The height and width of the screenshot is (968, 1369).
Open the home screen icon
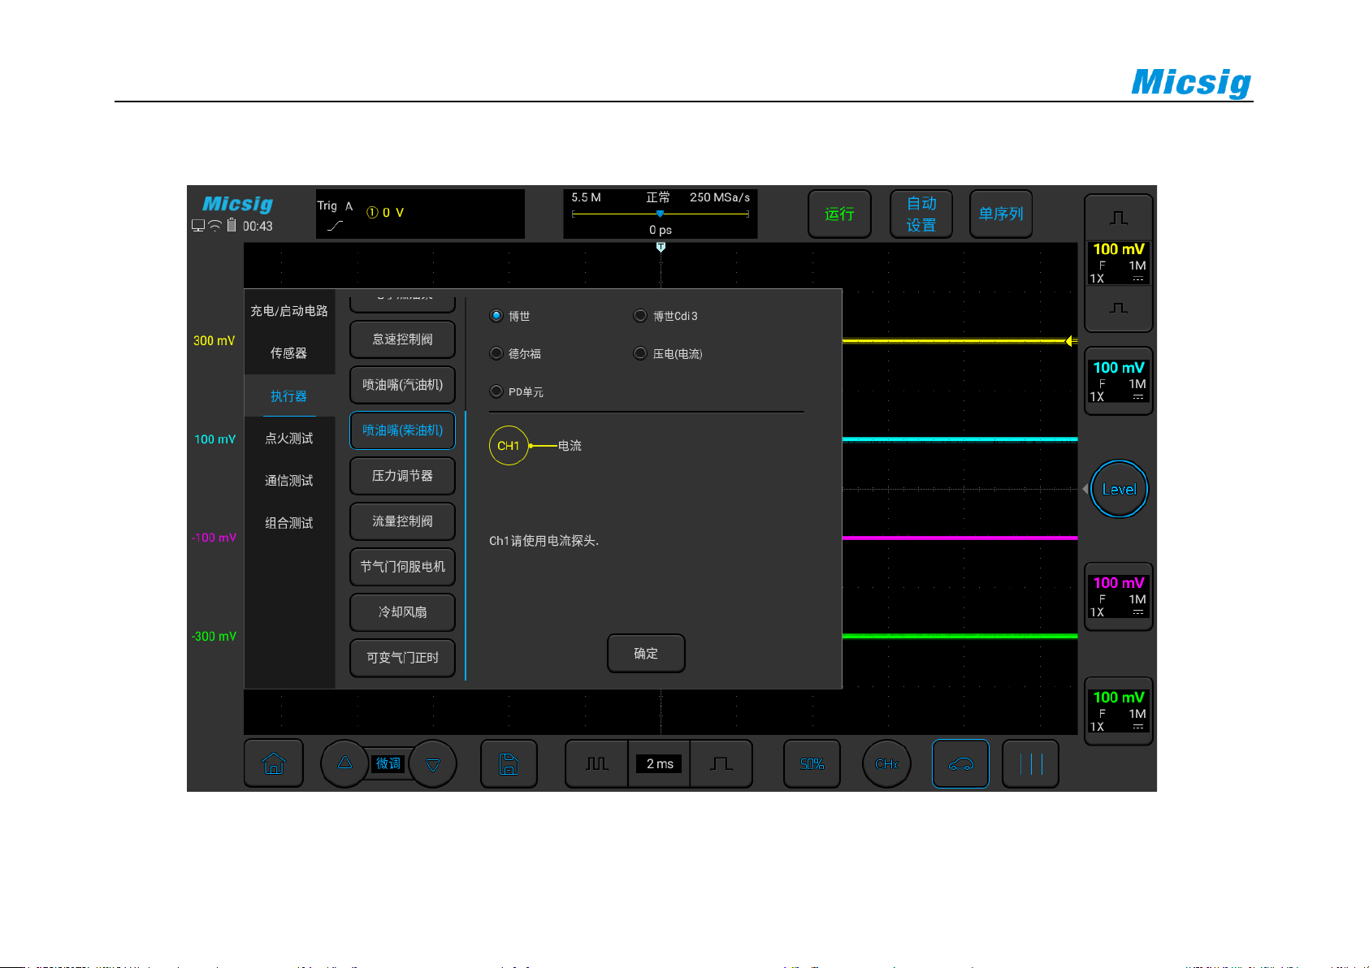tap(274, 763)
